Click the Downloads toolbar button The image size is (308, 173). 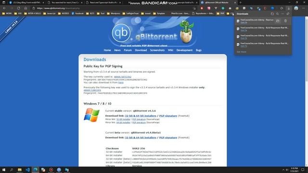pos(289,8)
